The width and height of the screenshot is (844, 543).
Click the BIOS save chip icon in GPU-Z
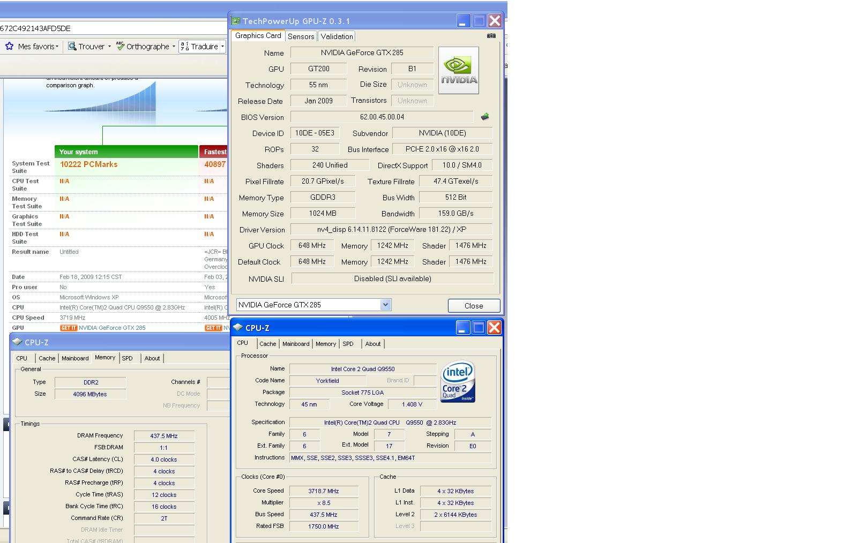click(485, 117)
